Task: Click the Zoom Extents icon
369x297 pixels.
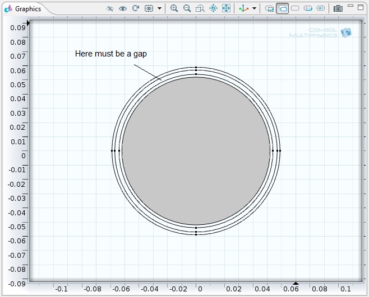Action: click(226, 8)
